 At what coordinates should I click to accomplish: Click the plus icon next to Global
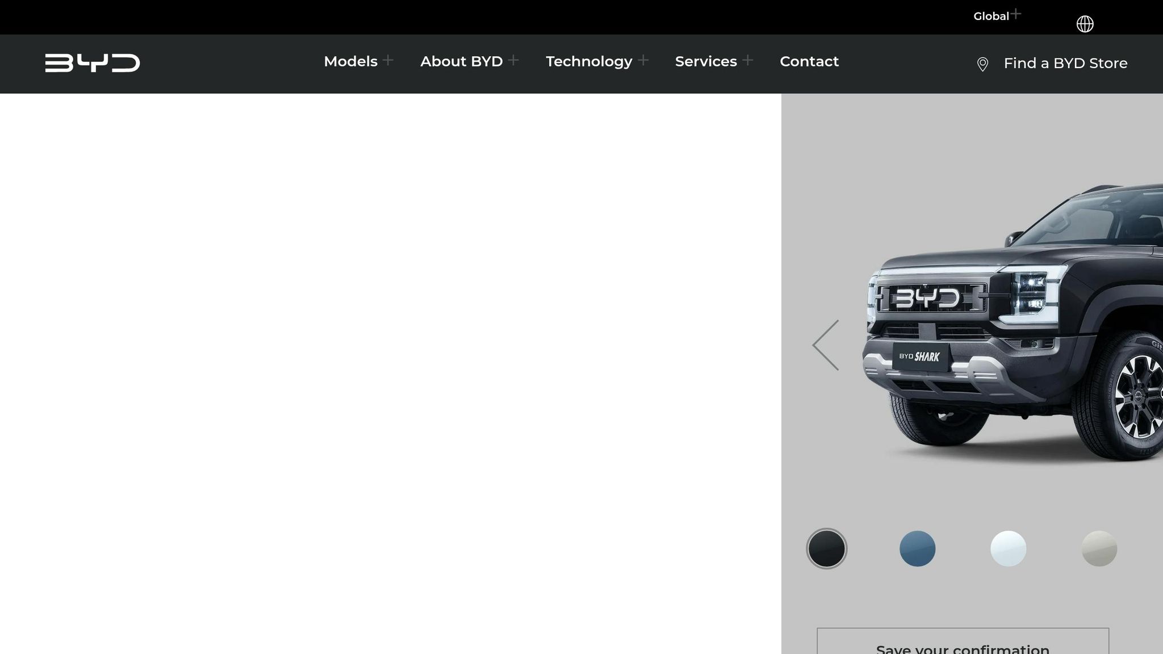coord(1016,14)
